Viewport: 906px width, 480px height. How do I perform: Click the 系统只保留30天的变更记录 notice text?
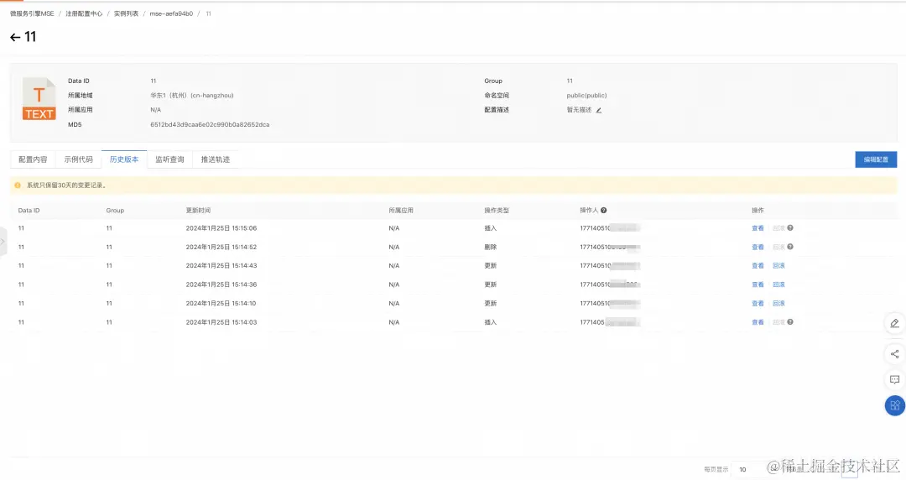[66, 185]
